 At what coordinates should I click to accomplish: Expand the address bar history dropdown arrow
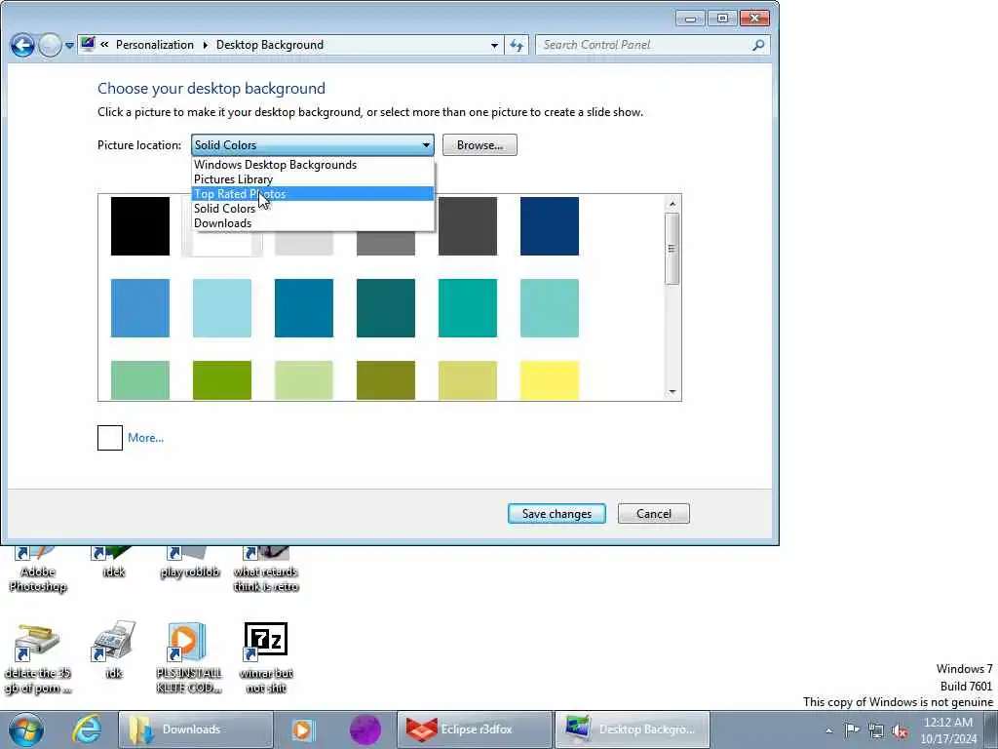[x=494, y=45]
